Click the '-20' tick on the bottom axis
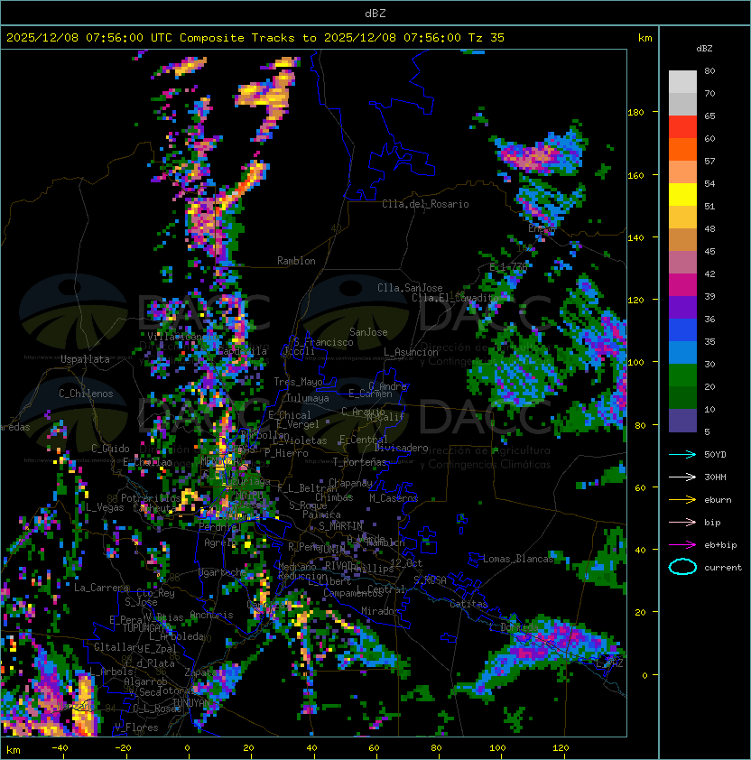The height and width of the screenshot is (760, 751). coord(123,748)
